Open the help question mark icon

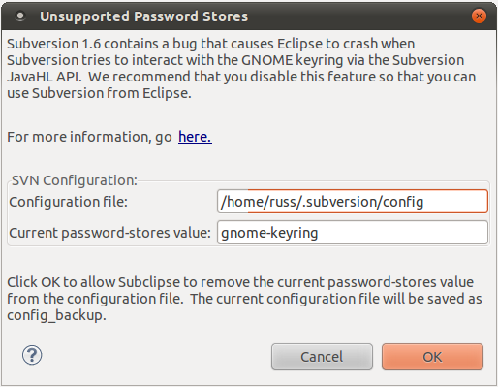pos(32,355)
